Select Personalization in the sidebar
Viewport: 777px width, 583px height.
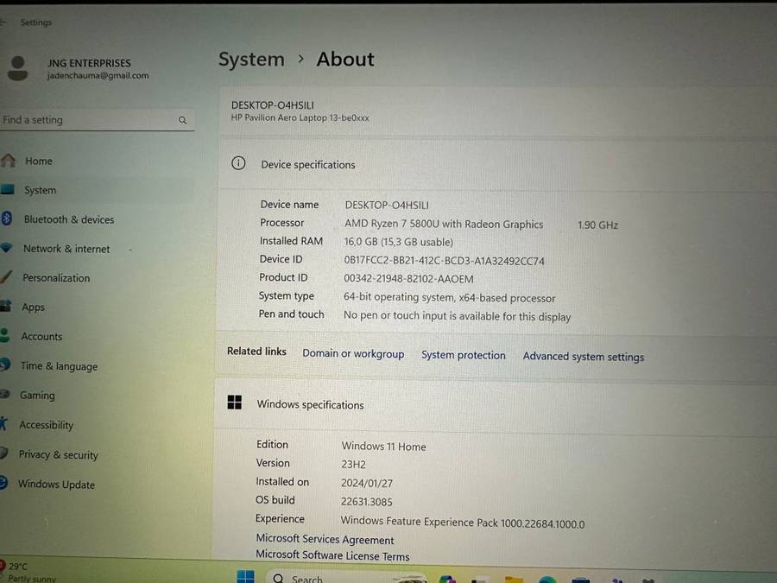[56, 278]
